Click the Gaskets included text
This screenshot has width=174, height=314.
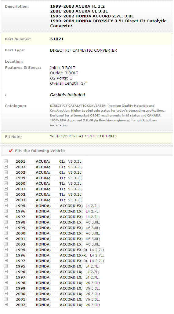67,94
